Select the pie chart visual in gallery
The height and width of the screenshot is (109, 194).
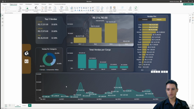click(x=75, y=10)
